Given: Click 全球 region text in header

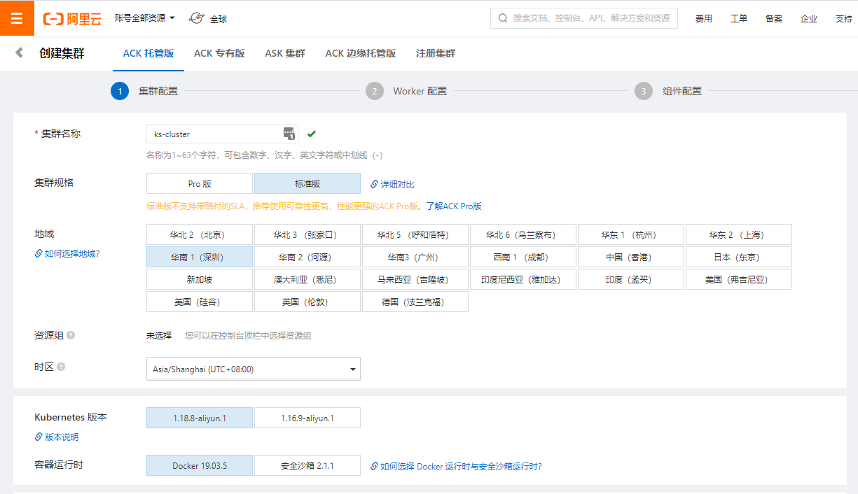Looking at the screenshot, I should (x=219, y=19).
